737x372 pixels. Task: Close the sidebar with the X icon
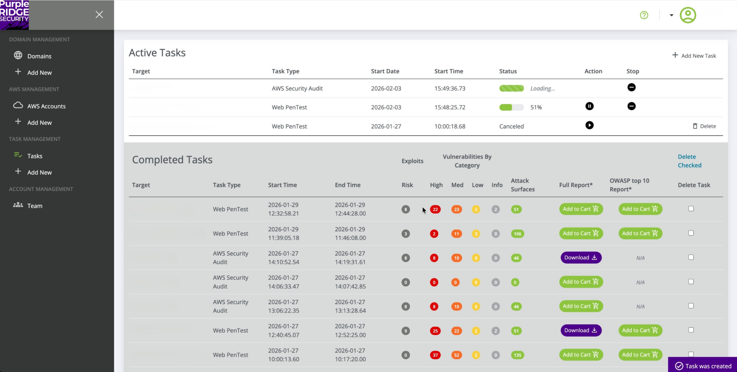[99, 15]
